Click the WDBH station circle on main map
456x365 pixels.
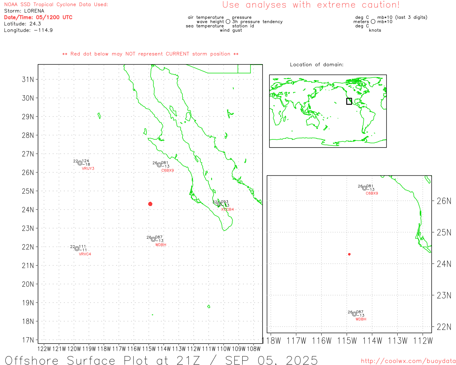coord(153,239)
